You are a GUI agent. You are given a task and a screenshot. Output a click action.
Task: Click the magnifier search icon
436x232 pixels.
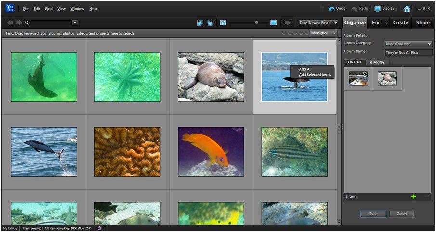(x=27, y=23)
